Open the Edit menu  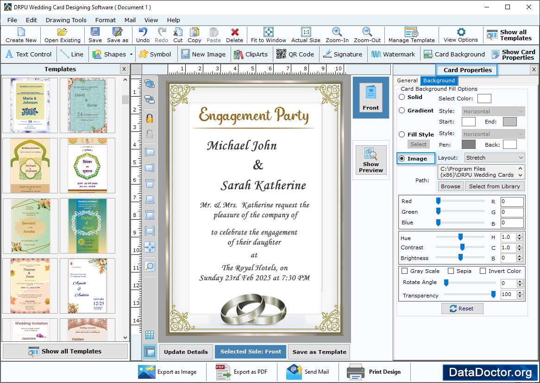tap(31, 20)
